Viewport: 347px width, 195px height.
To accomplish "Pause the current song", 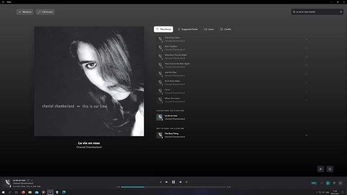I will coord(173,182).
